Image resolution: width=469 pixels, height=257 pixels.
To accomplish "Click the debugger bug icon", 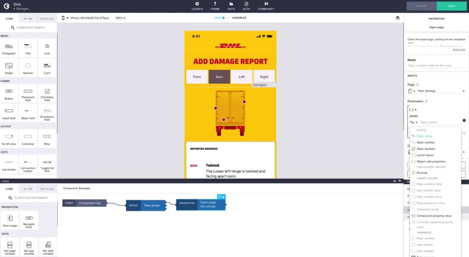I will click(x=398, y=18).
